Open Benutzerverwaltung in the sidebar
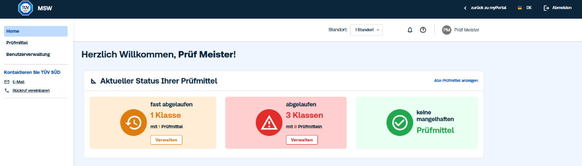The height and width of the screenshot is (166, 582). coord(28,54)
